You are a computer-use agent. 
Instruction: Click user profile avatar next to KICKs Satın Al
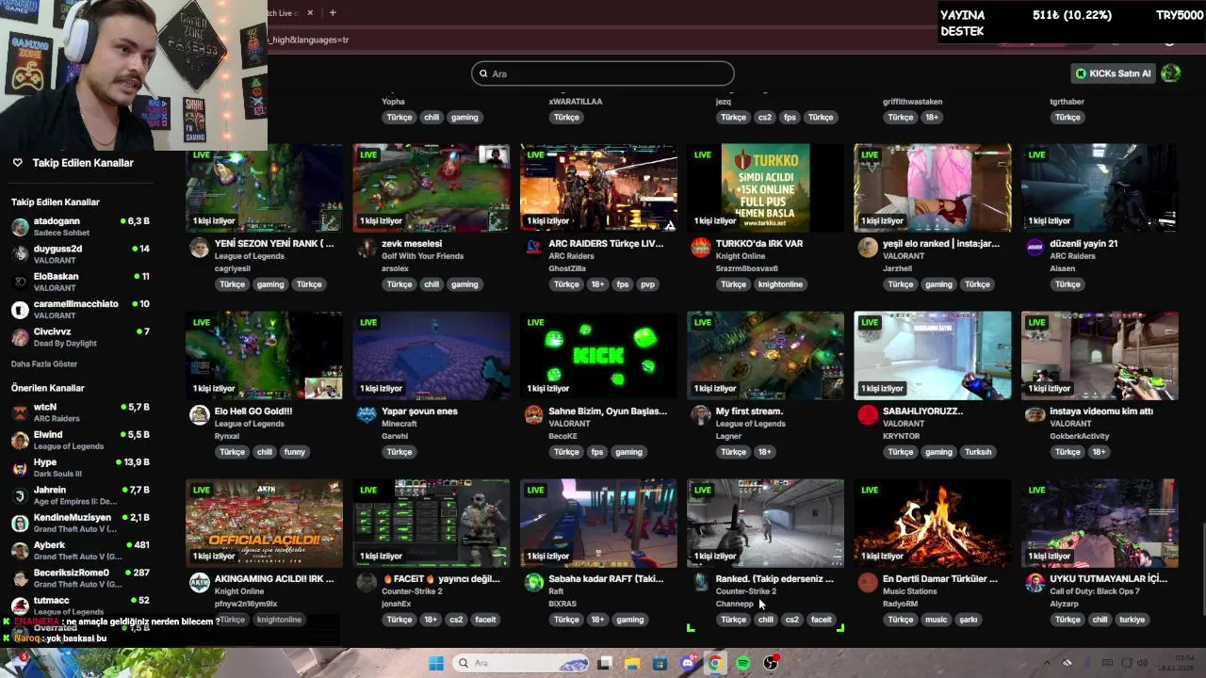pos(1171,73)
